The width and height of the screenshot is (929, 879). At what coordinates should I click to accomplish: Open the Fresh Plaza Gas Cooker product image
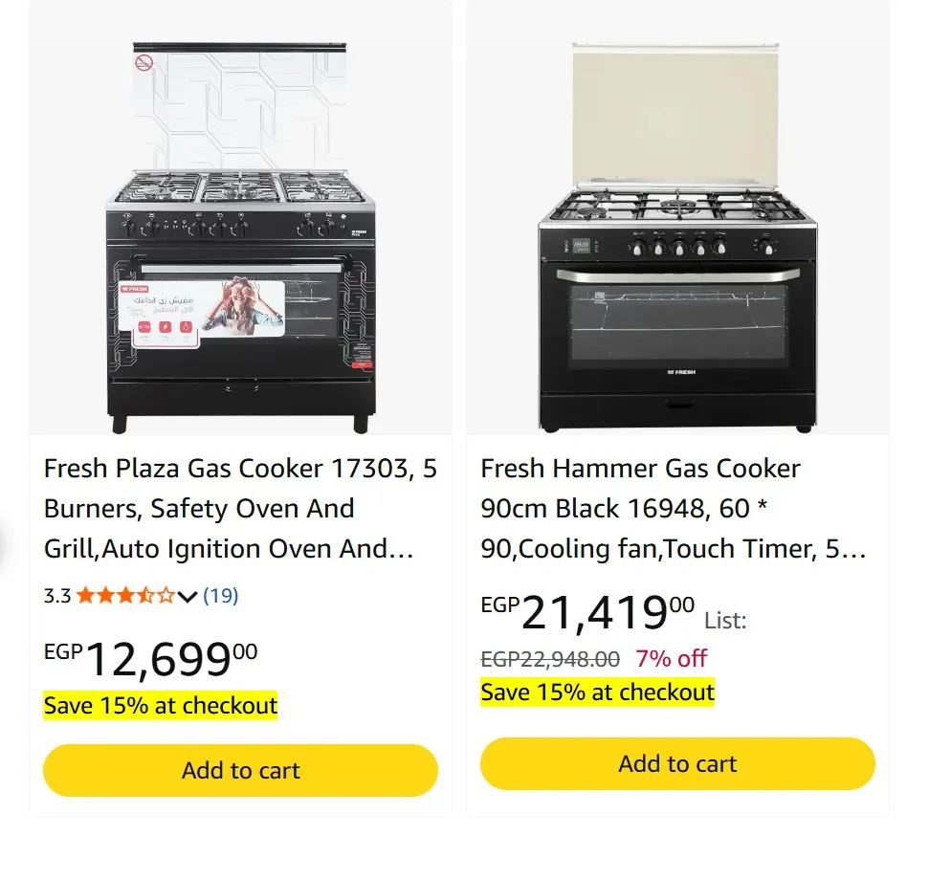click(x=240, y=237)
